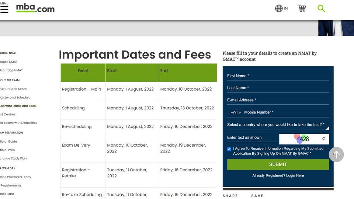354x199 pixels.
Task: Click the mba.com logo
Action: [35, 8]
